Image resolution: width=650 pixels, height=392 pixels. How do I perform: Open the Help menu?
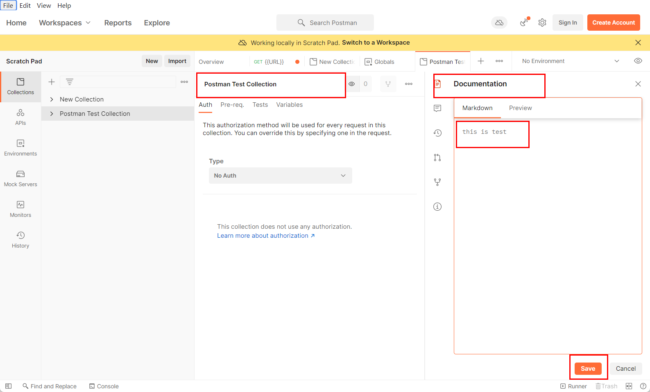64,5
